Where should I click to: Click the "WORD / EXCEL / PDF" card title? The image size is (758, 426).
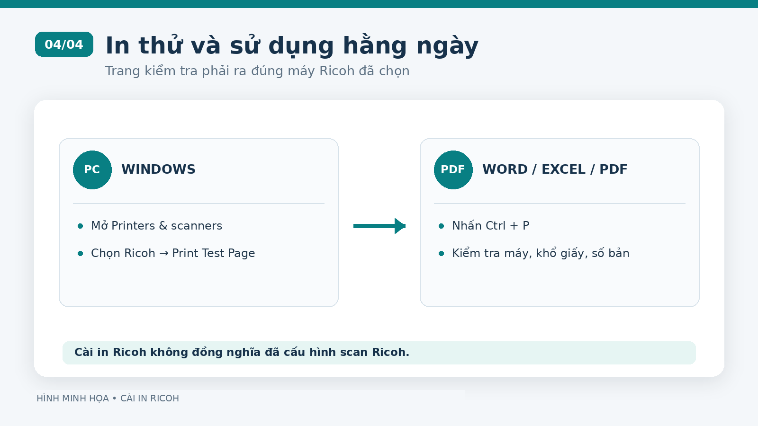555,169
